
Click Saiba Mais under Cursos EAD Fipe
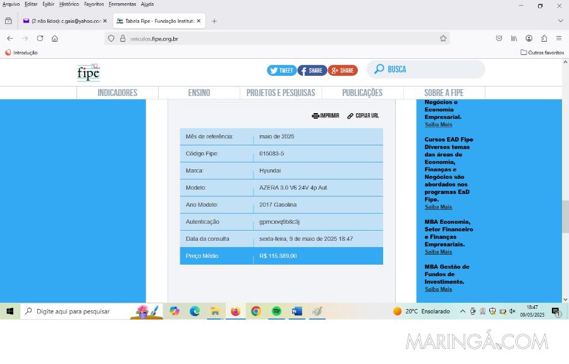click(x=438, y=207)
